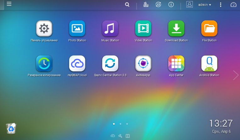Open Антивирус antivirus app
The height and width of the screenshot is (140, 240).
(143, 63)
